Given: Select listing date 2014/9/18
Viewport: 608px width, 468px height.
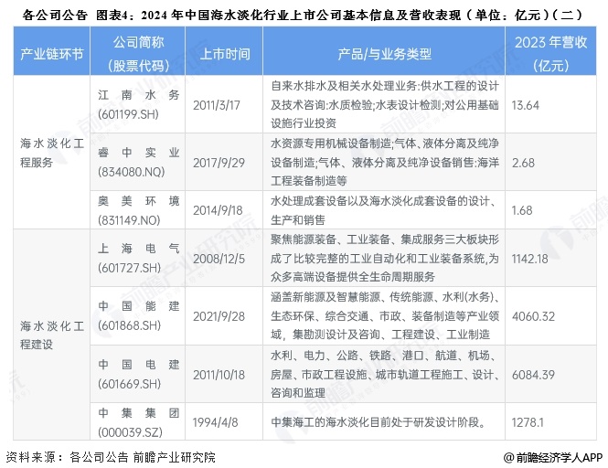Looking at the screenshot, I should click(x=218, y=210).
